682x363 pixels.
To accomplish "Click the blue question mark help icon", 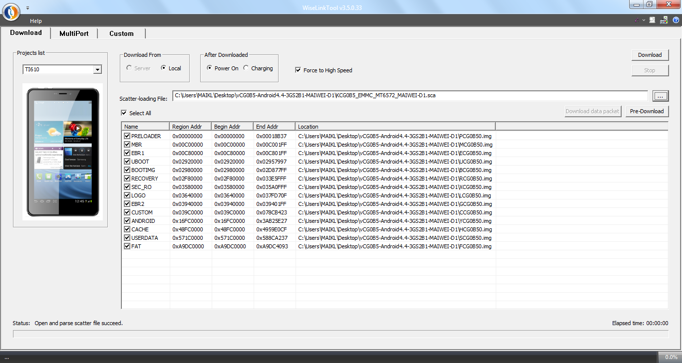I will point(676,20).
